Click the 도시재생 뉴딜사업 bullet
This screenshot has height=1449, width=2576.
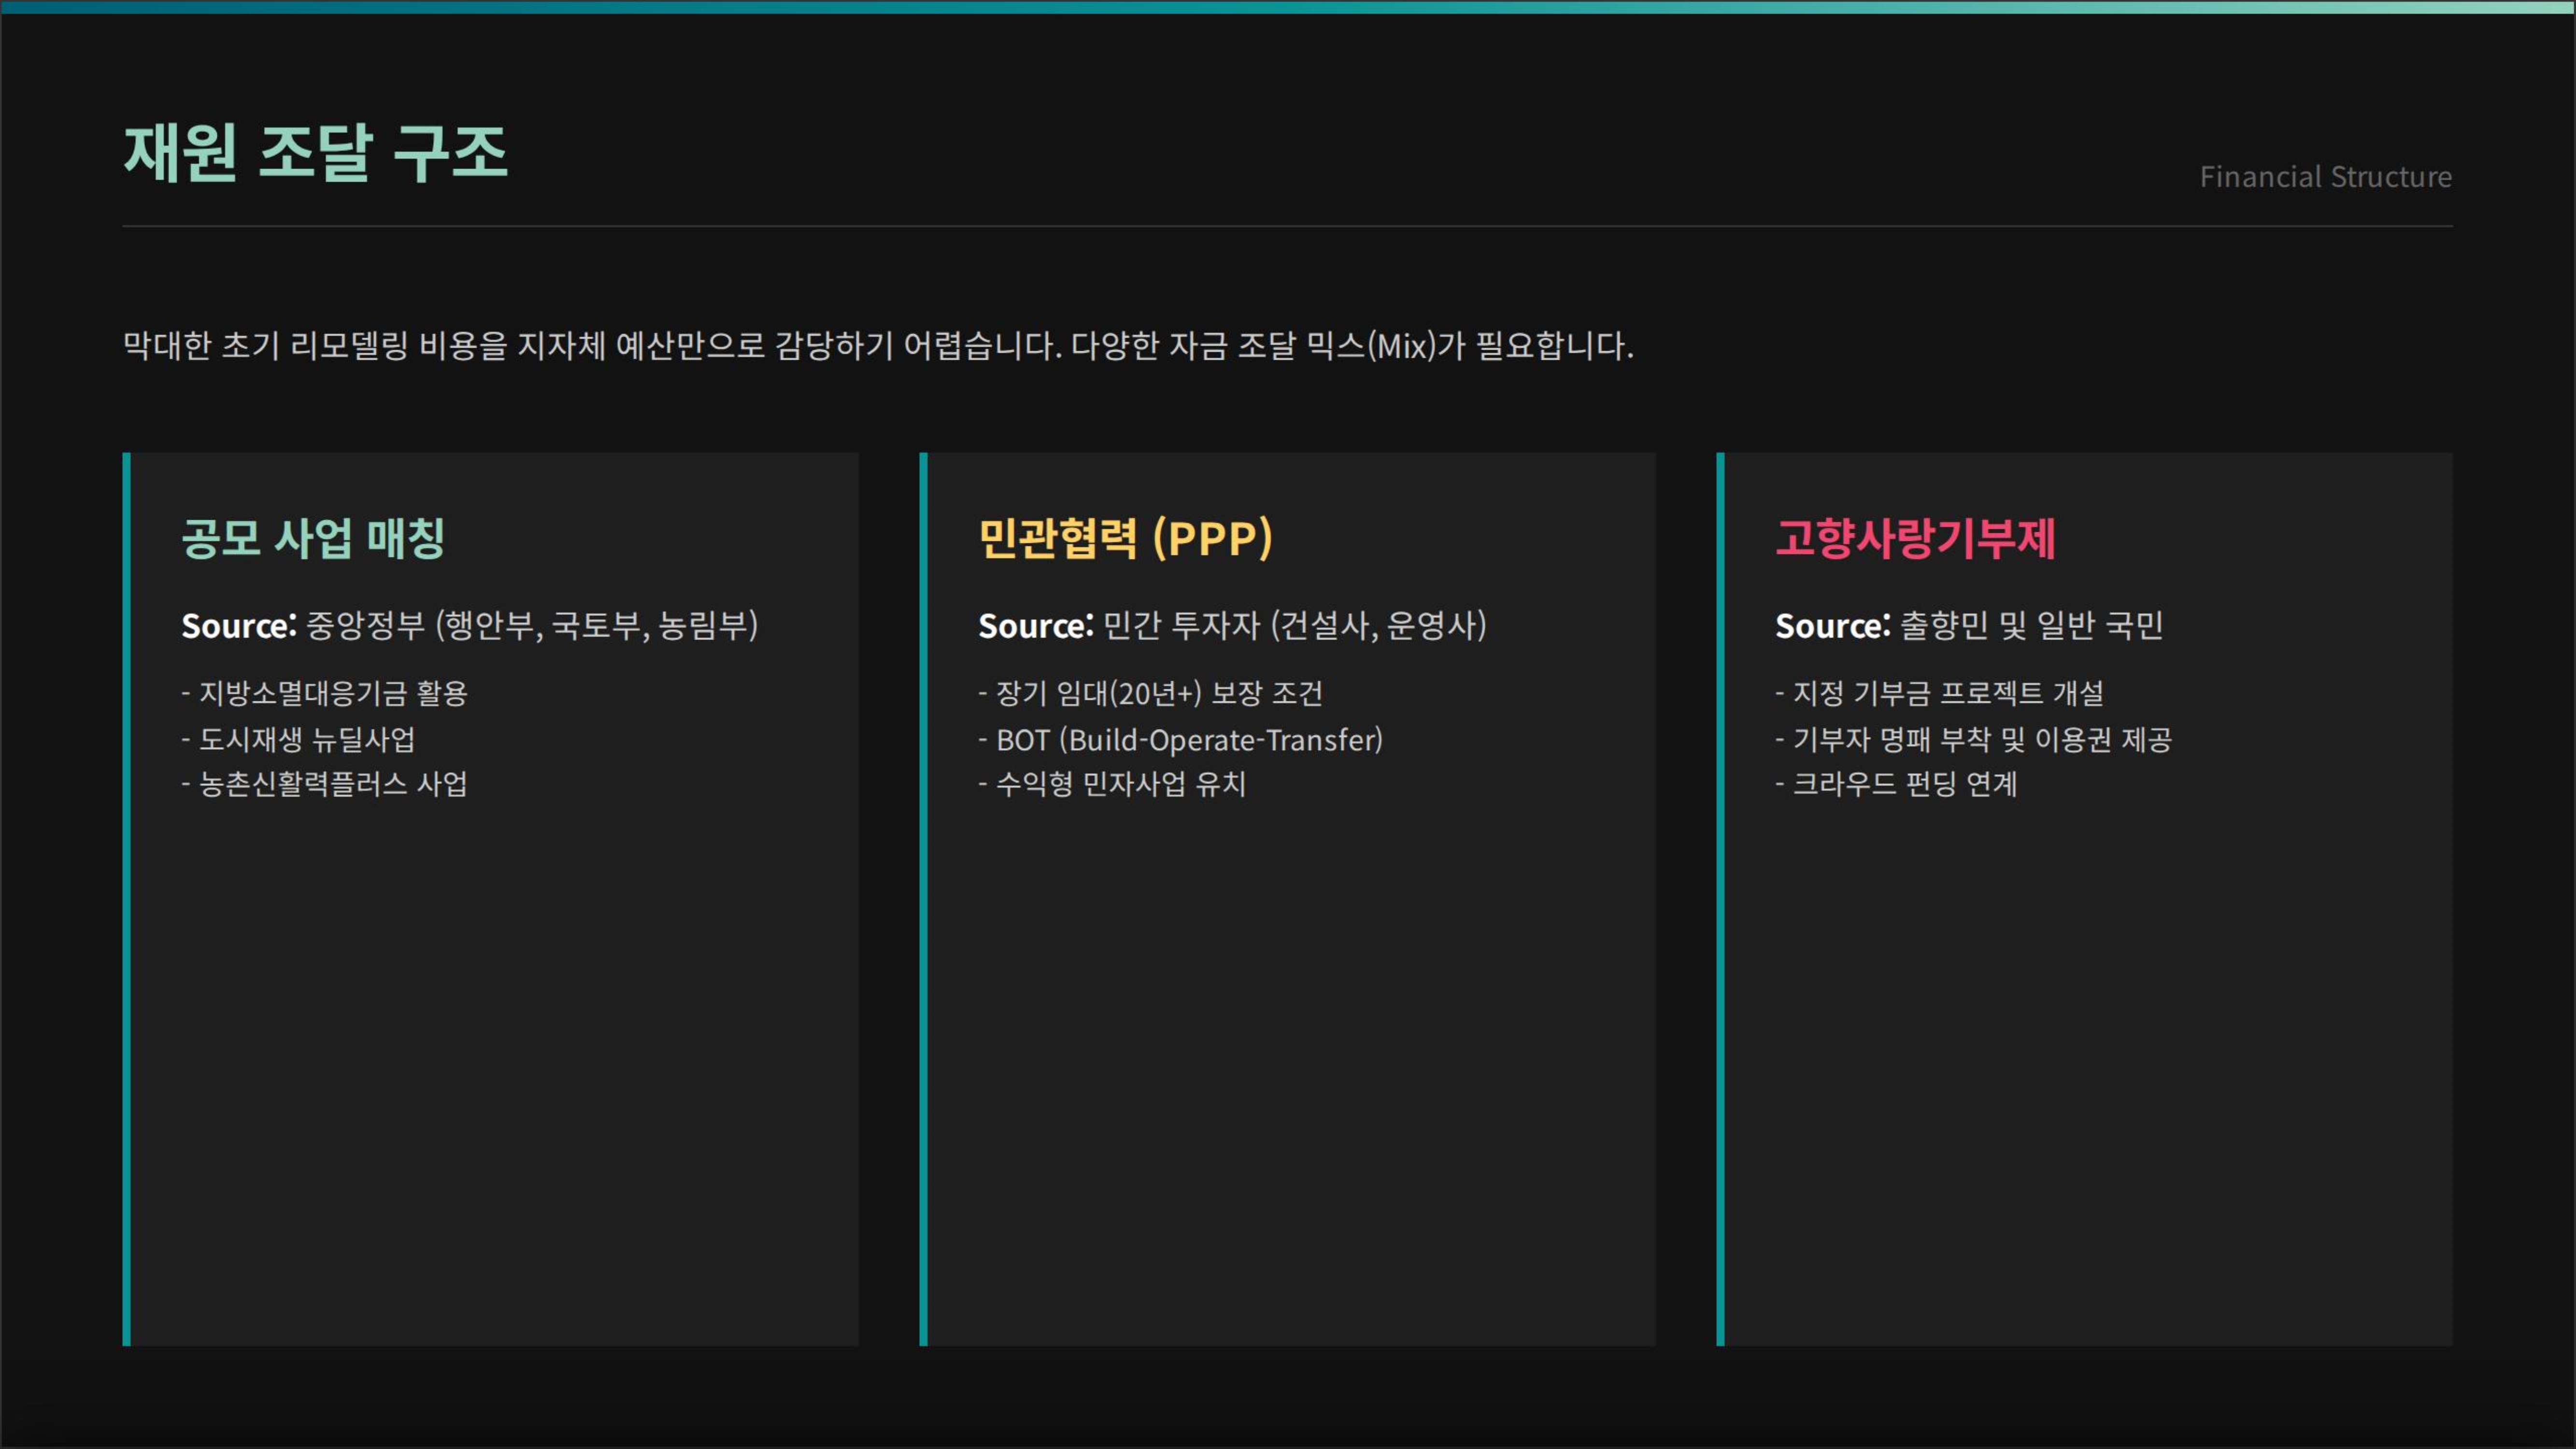point(298,739)
